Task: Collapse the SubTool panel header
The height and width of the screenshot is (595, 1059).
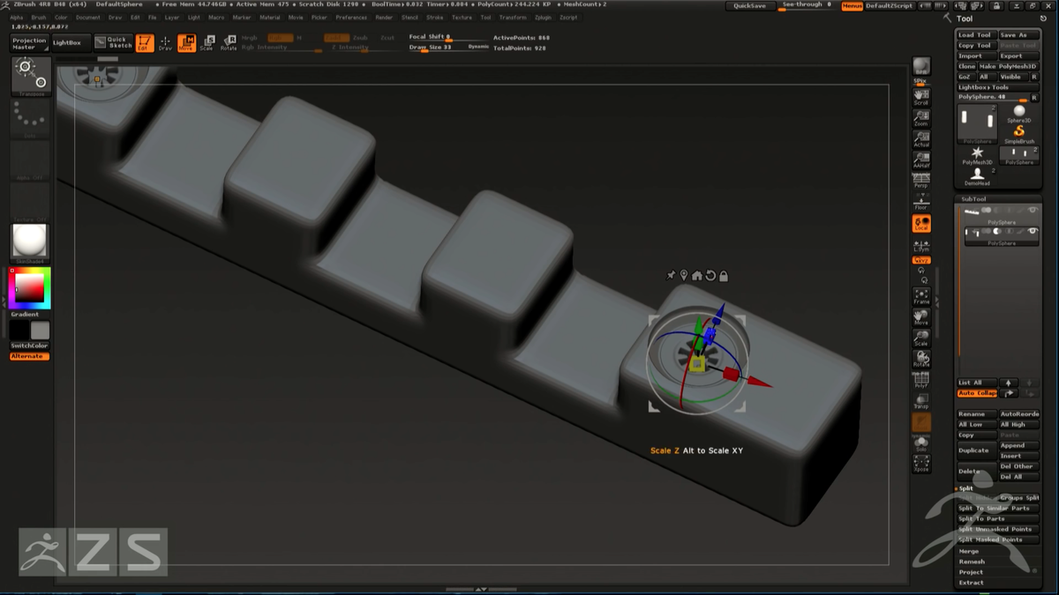Action: pos(973,199)
